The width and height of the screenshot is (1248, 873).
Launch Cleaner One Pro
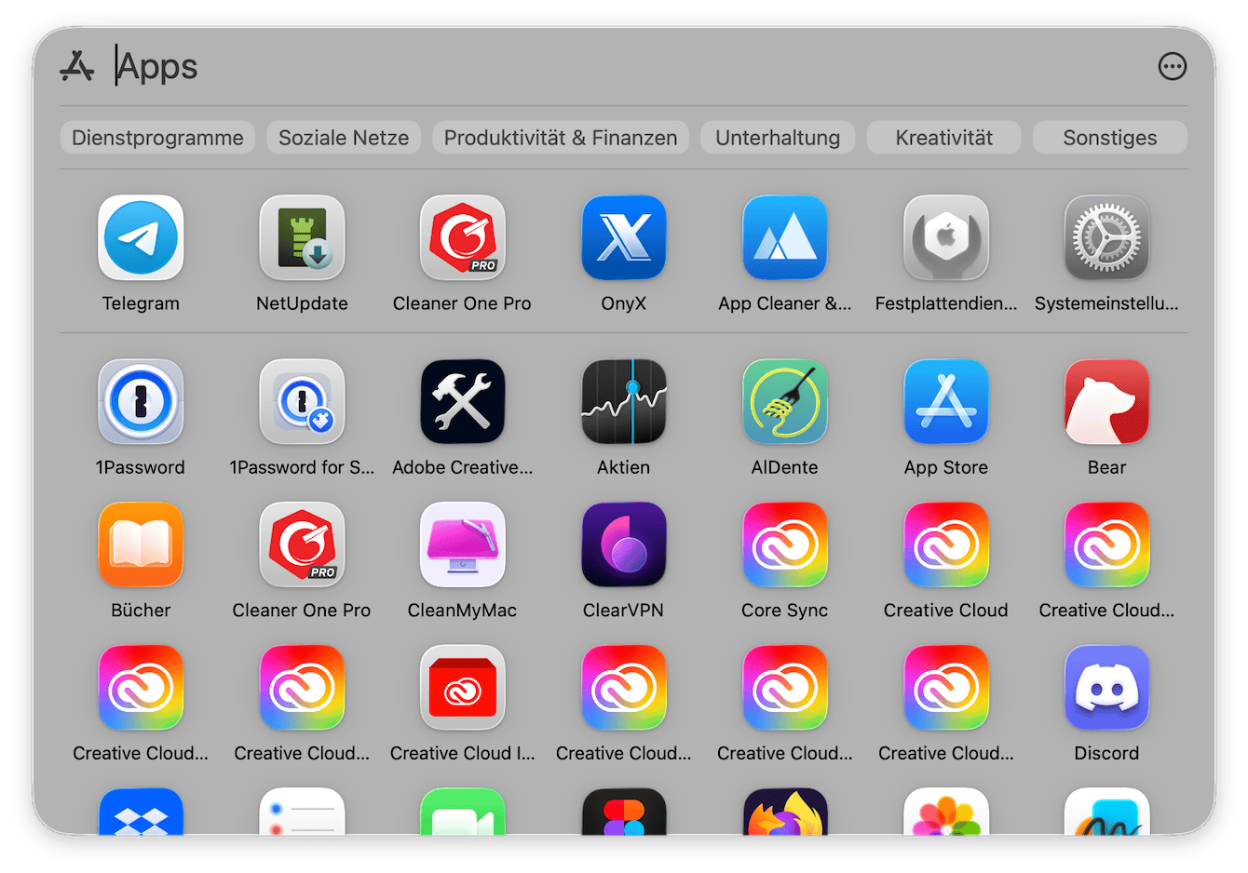(x=463, y=237)
